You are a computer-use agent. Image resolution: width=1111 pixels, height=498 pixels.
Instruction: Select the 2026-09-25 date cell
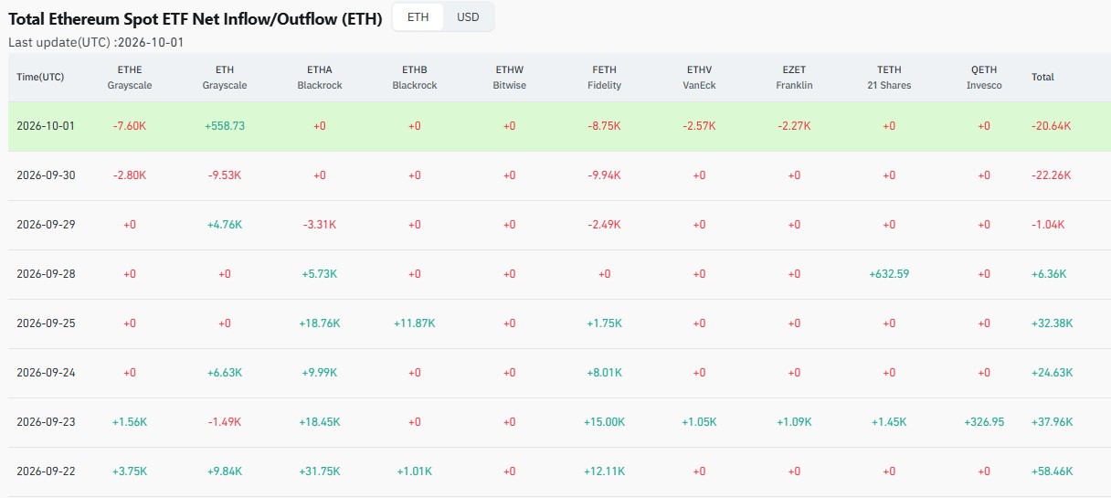click(x=46, y=323)
